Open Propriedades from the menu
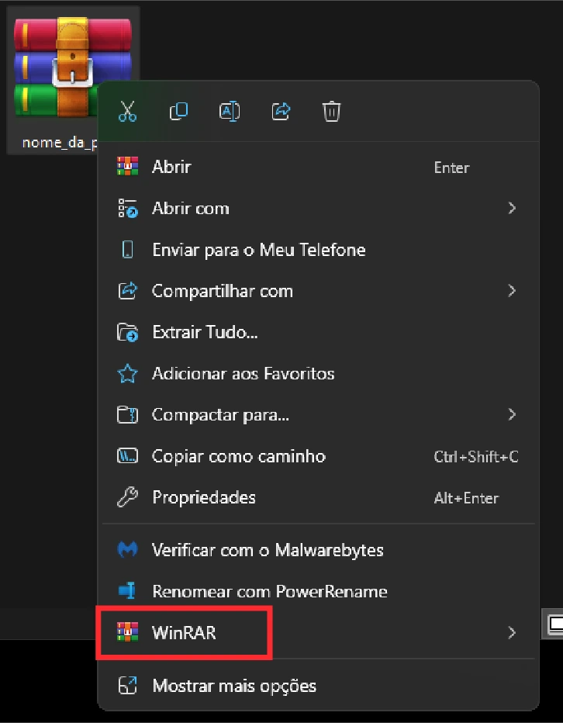 coord(204,497)
